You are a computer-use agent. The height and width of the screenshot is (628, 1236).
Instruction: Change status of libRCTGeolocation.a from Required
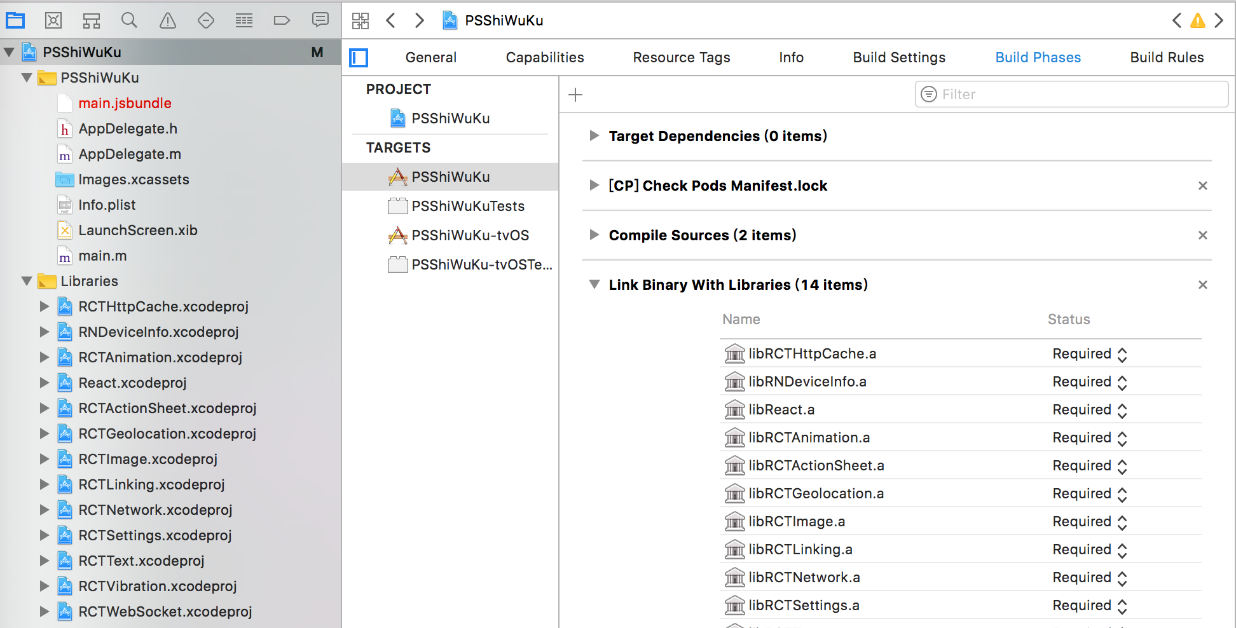point(1090,494)
